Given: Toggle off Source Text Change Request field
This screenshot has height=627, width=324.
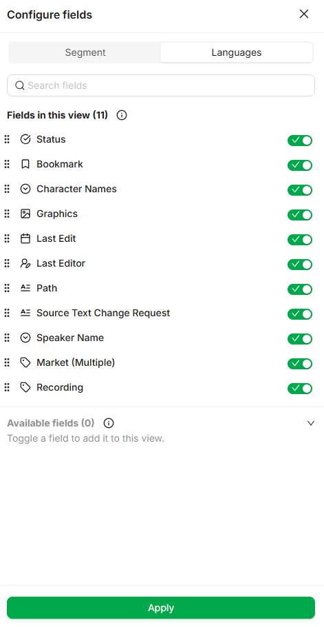Looking at the screenshot, I should point(300,314).
